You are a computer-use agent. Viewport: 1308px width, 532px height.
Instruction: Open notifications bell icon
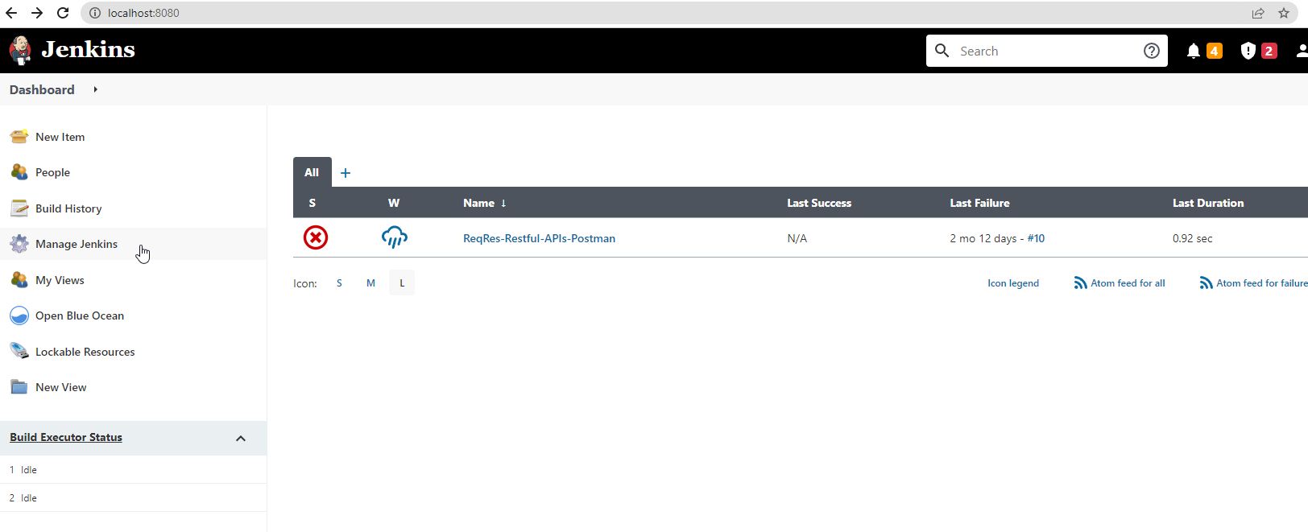click(x=1194, y=51)
